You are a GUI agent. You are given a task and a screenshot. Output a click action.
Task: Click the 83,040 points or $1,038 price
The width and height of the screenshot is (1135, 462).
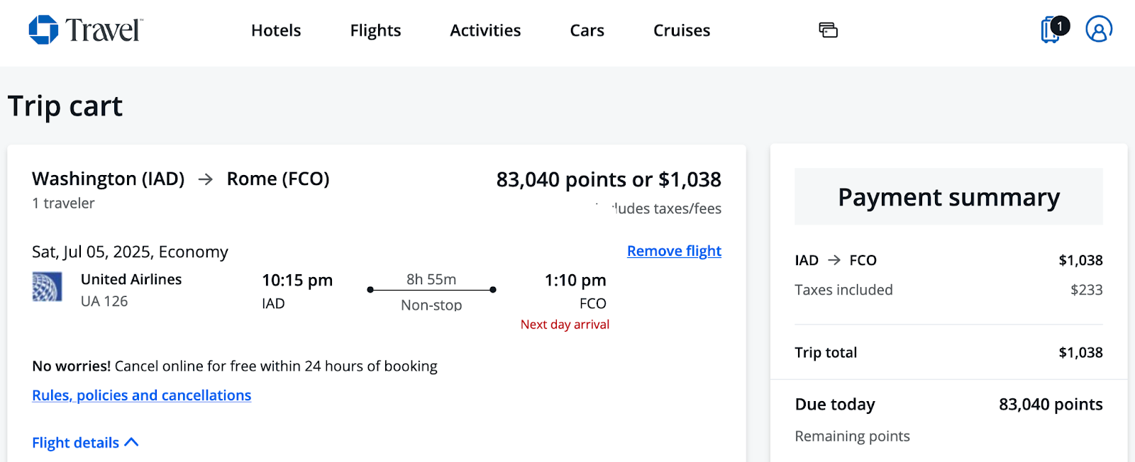pyautogui.click(x=608, y=179)
